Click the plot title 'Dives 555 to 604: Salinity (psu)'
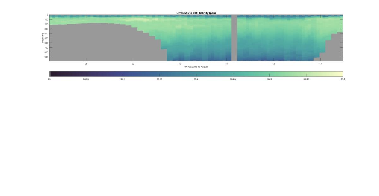 click(196, 13)
